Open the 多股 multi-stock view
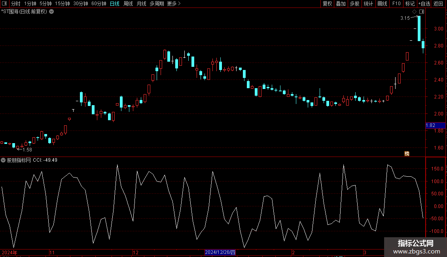447x257 pixels. [355, 4]
